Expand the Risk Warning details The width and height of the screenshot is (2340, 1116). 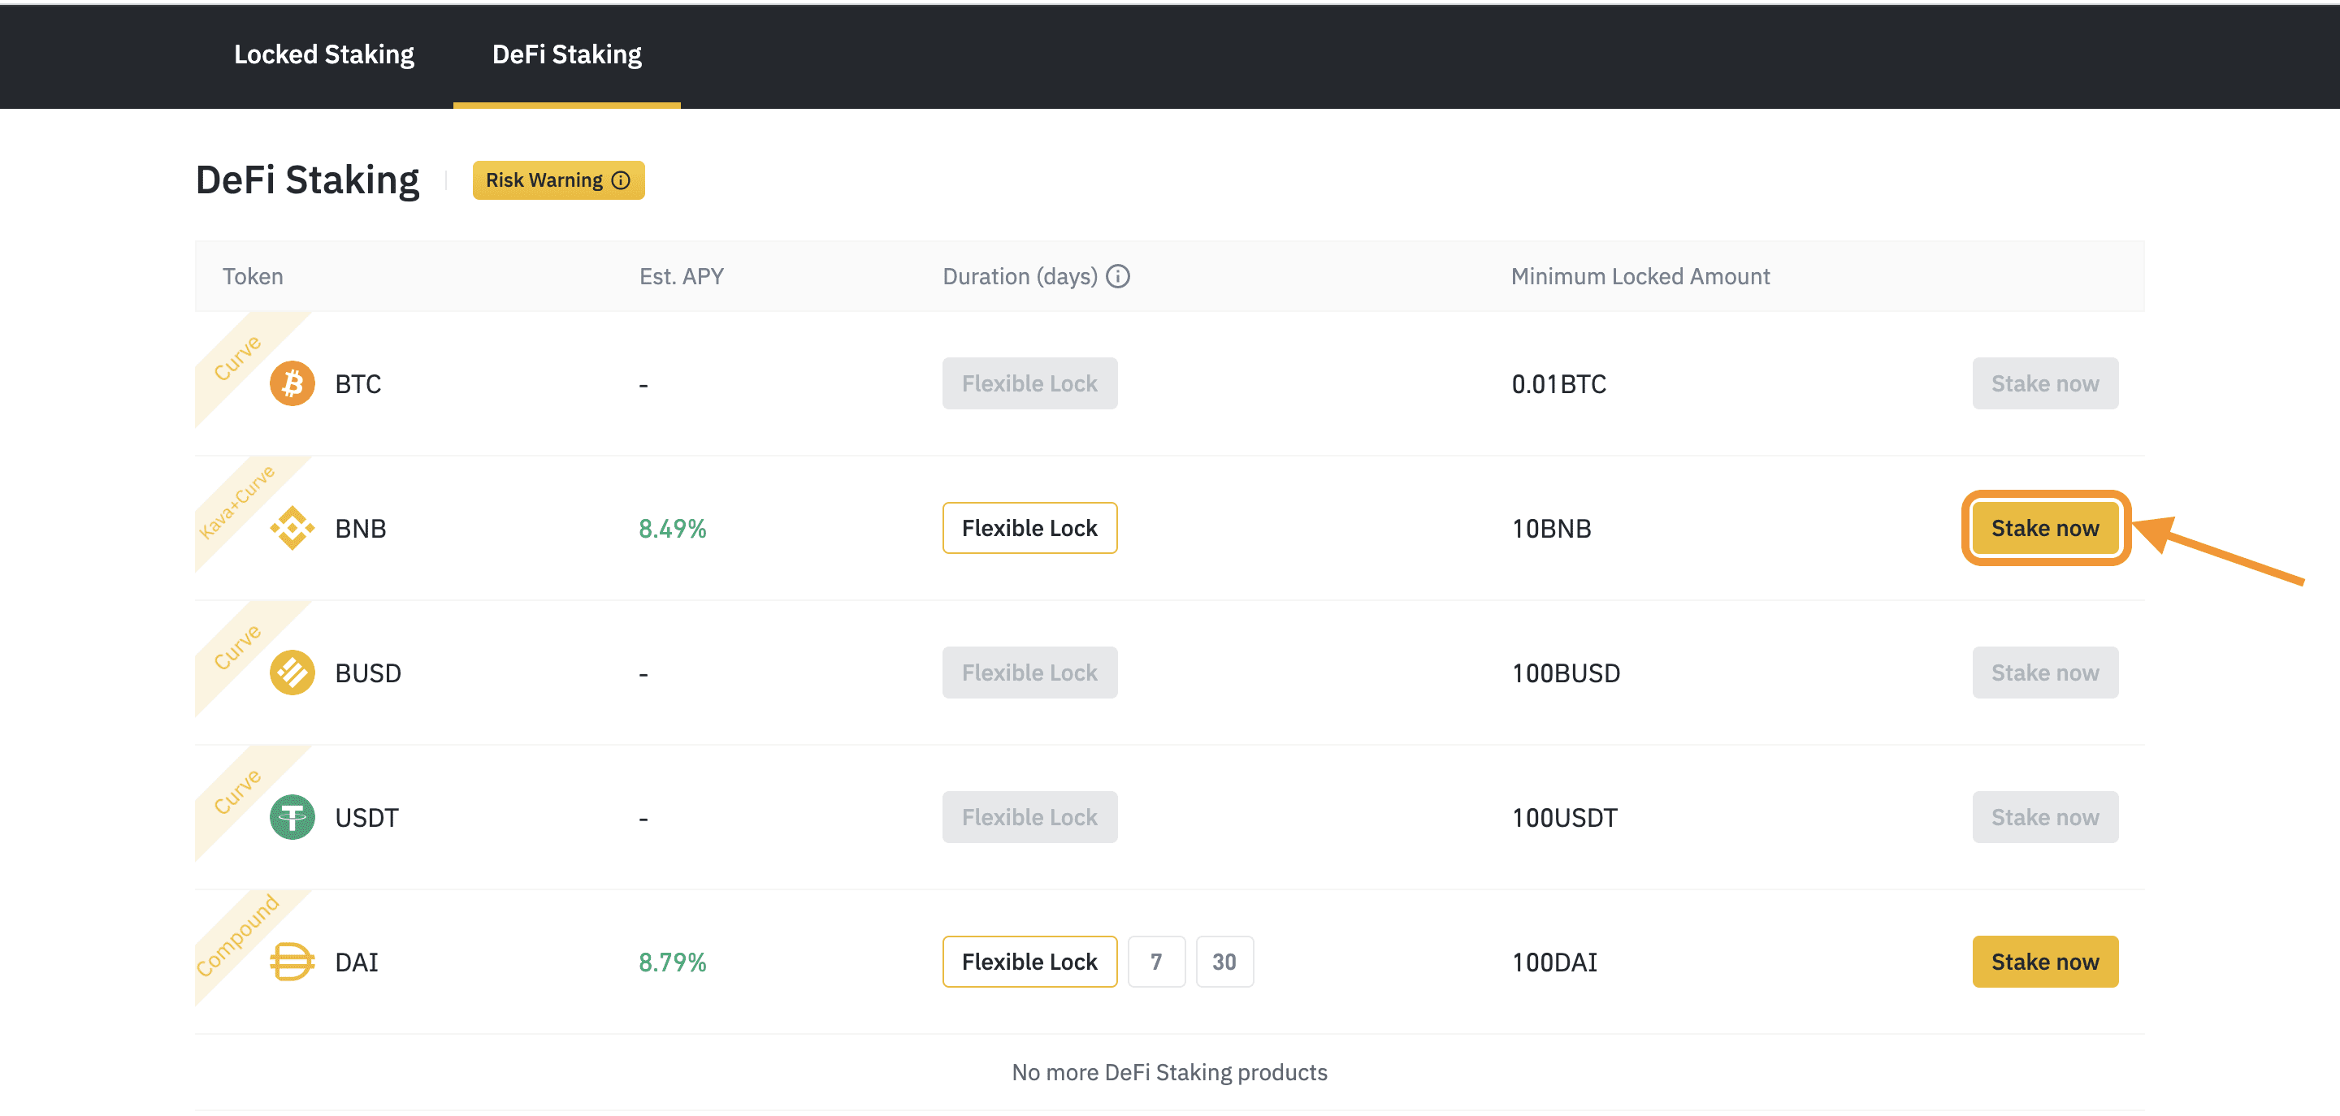tap(557, 180)
